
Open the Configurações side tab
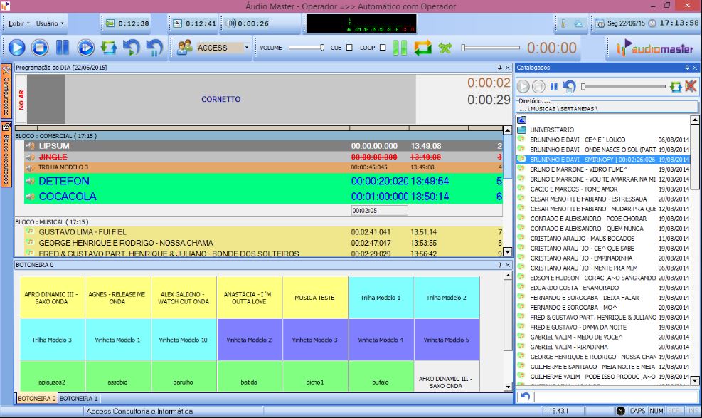point(6,91)
